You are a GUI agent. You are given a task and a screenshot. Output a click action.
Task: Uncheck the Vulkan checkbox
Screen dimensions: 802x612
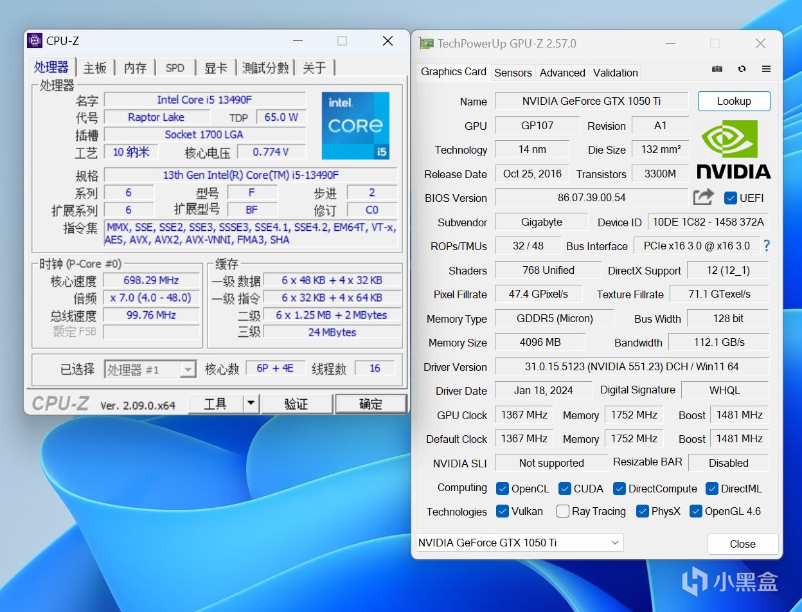click(503, 512)
